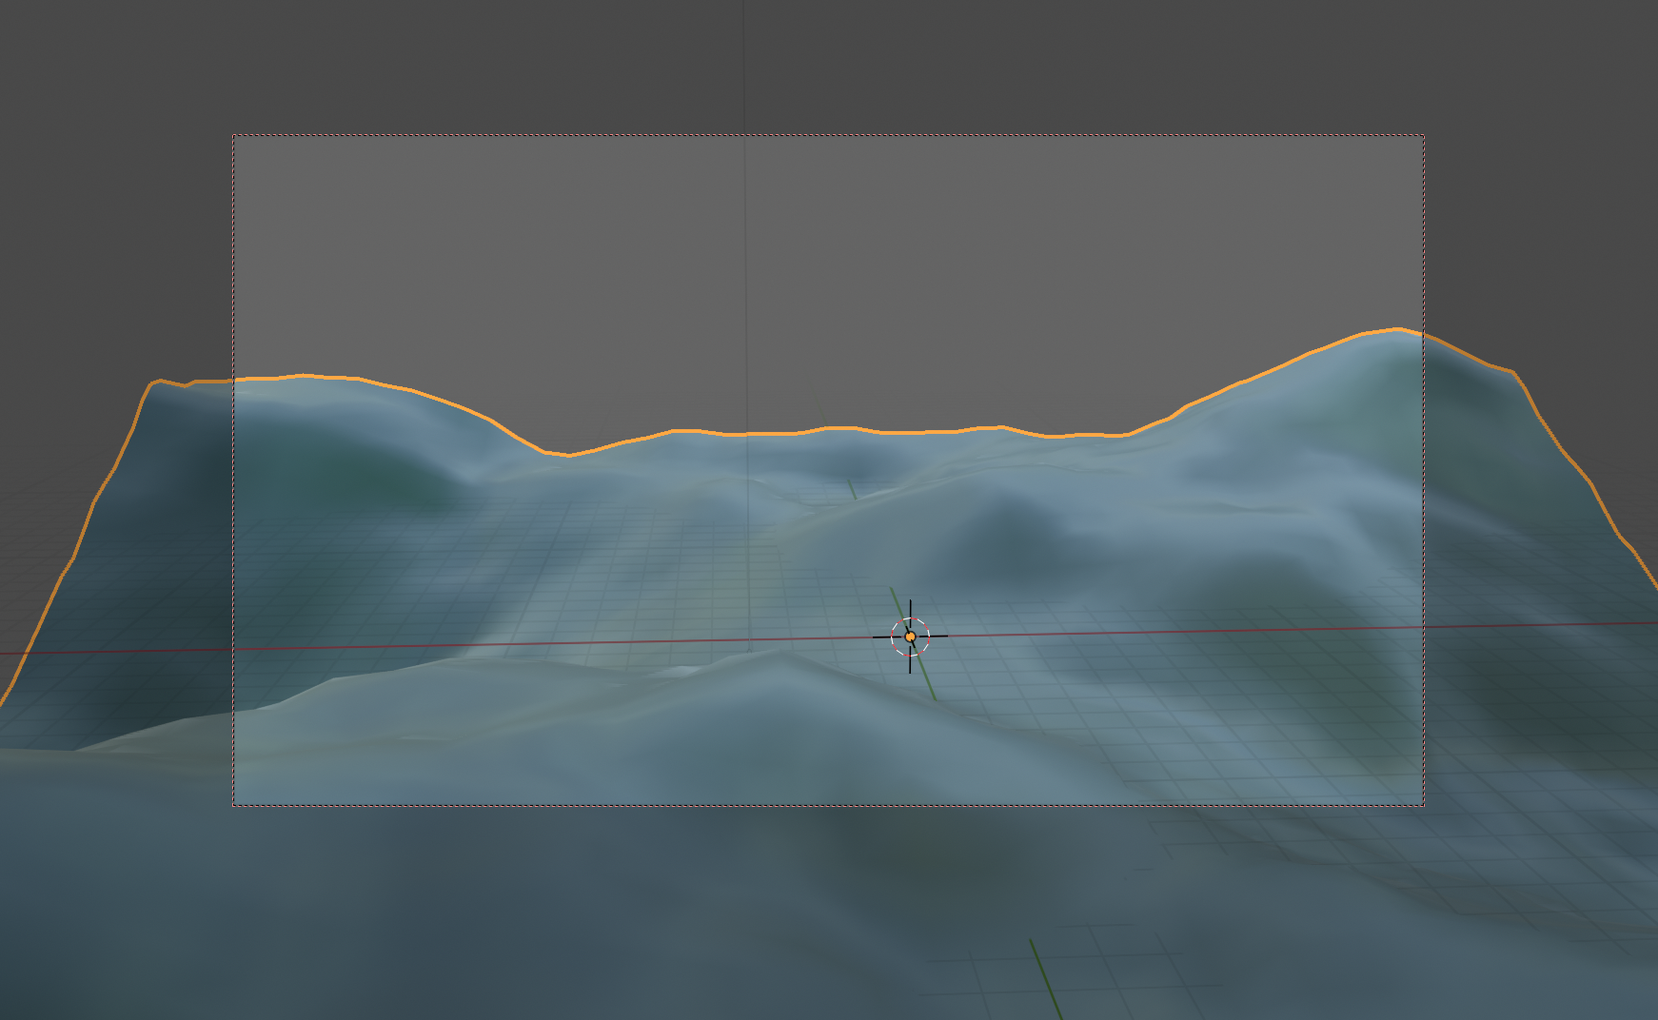Click the vertical Z axis line above camera frame
This screenshot has height=1020, width=1658.
click(x=743, y=67)
